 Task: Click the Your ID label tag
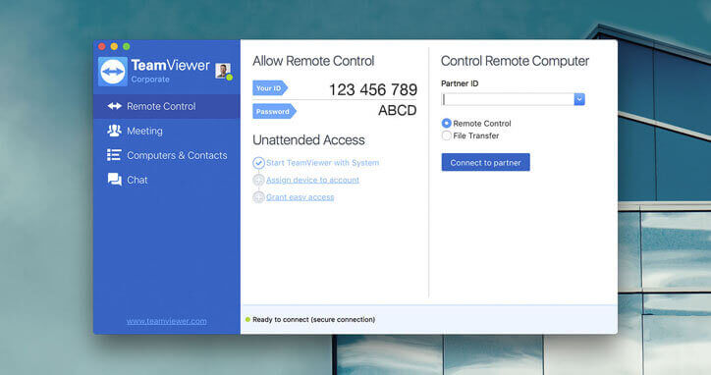coord(270,88)
